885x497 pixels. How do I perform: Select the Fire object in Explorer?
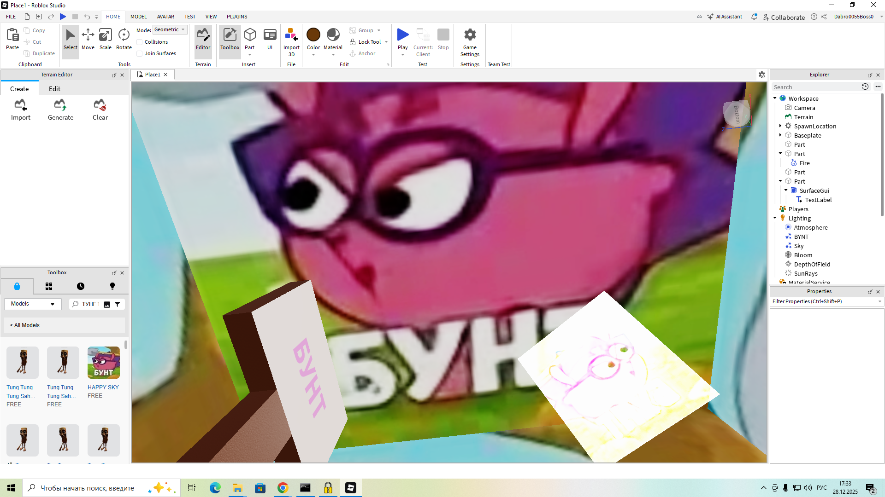804,163
